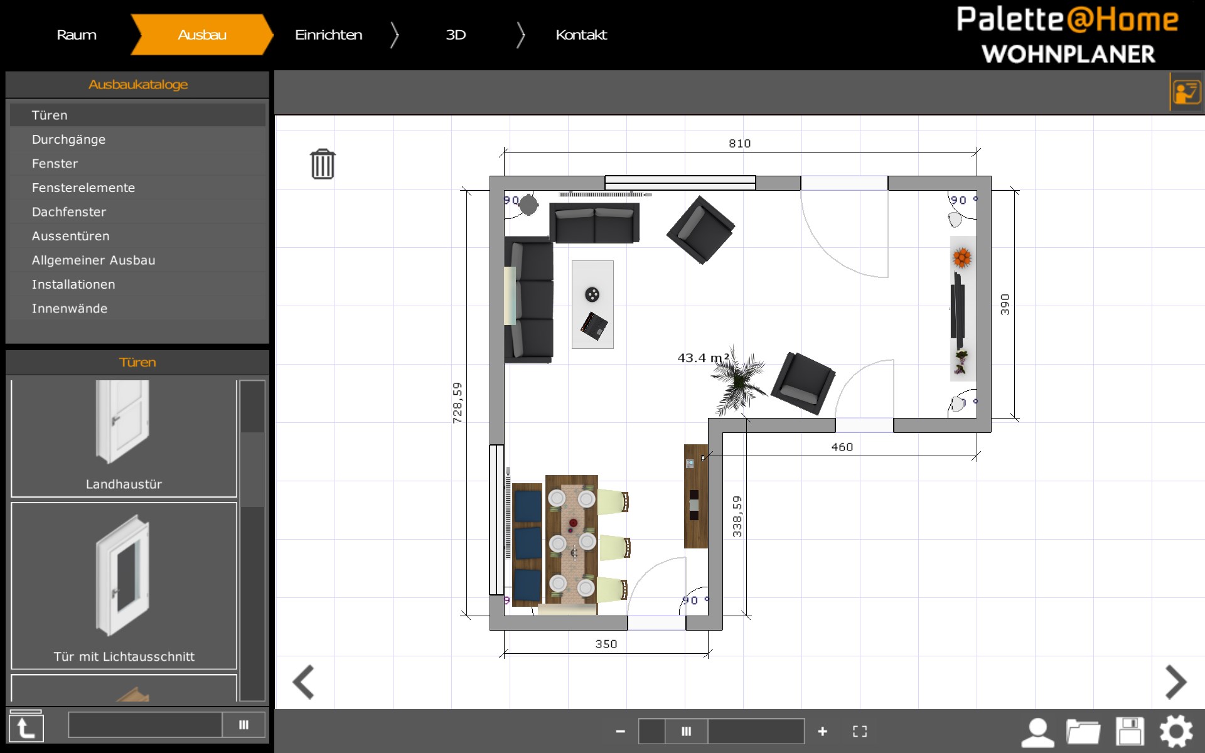Open settings gear icon
Screen dimensions: 1205x753
1176,732
